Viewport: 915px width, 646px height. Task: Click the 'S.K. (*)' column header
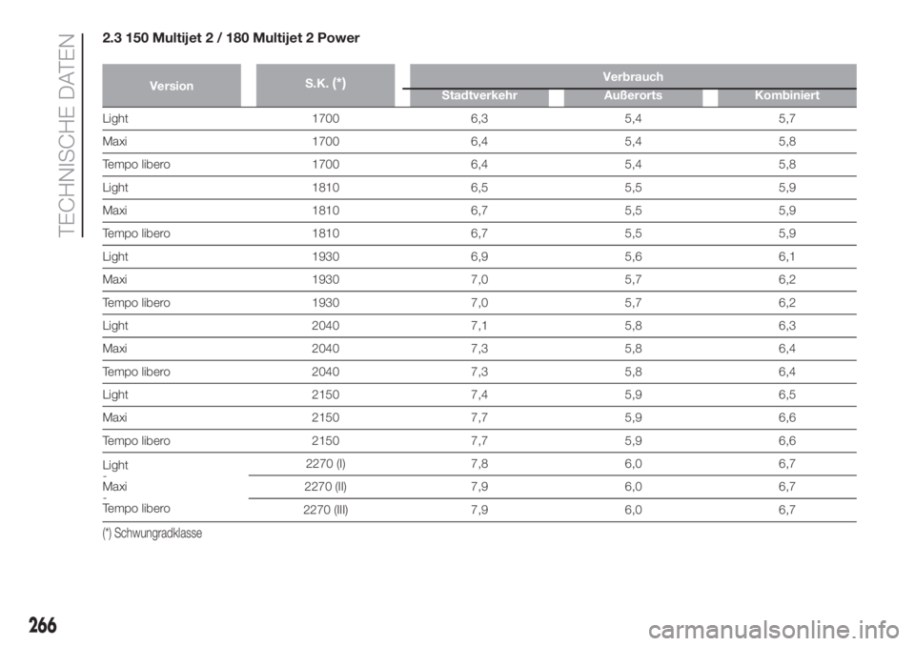(x=325, y=84)
